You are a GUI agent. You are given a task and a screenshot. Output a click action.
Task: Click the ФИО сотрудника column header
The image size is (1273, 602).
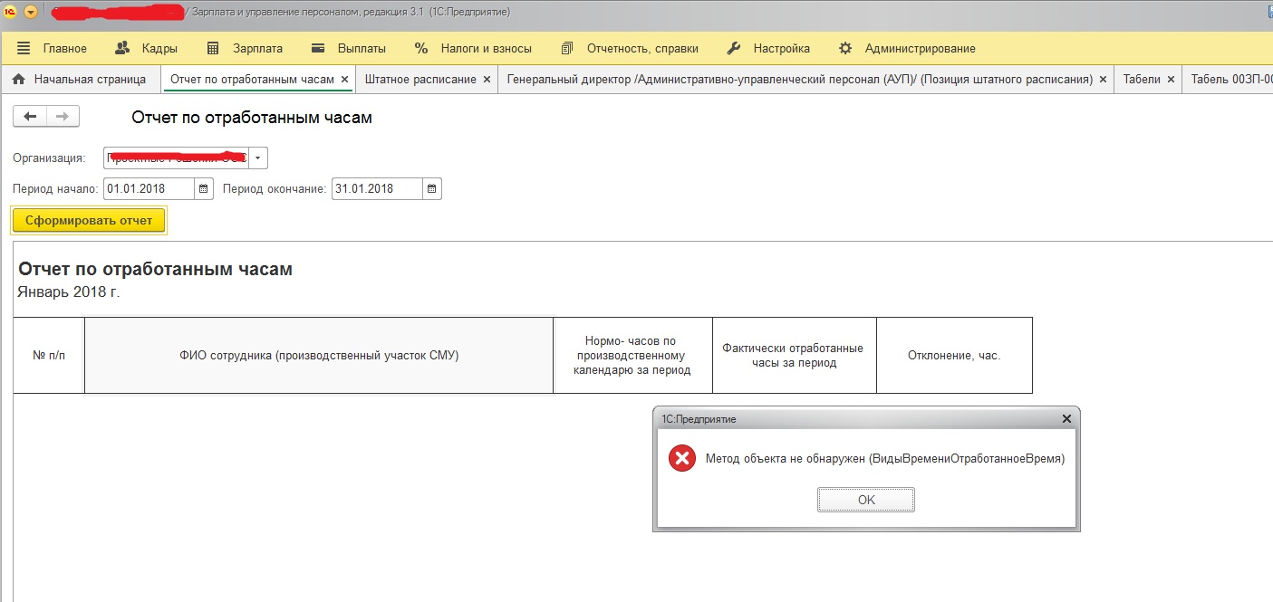[319, 355]
